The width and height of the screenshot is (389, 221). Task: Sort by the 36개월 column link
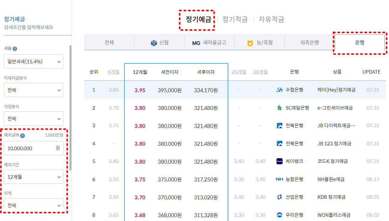tap(260, 72)
